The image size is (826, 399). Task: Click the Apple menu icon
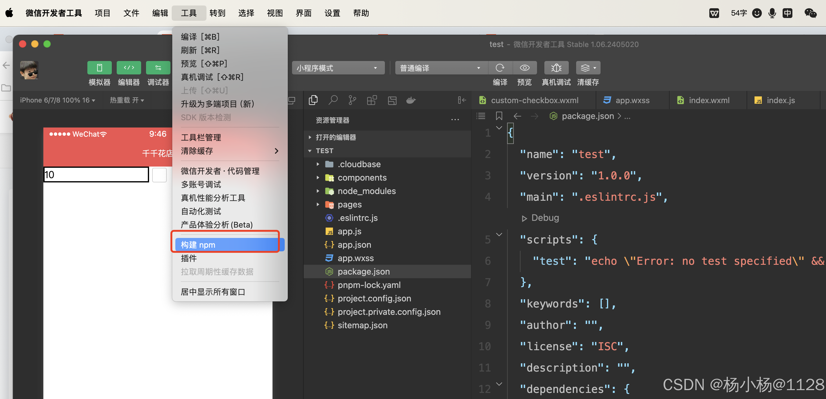click(9, 13)
